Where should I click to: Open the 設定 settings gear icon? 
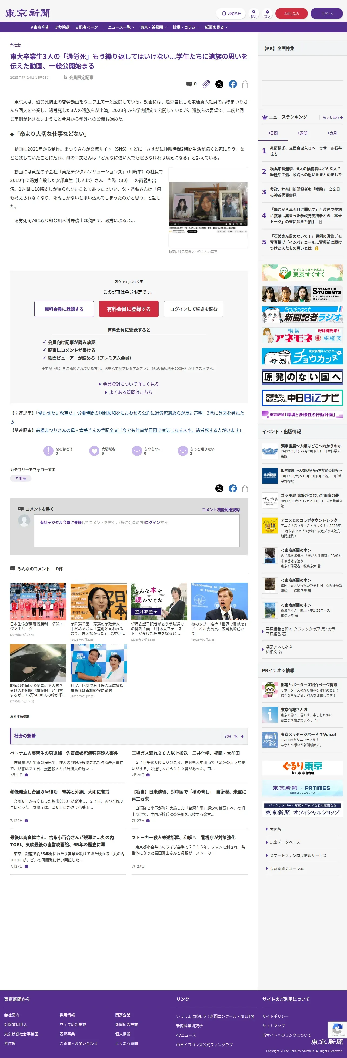267,14
